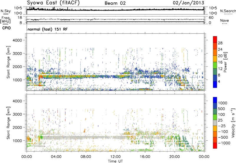Click the 'Time UT' axis title
Screen dimensions: 236x163
pyautogui.click(x=115, y=161)
